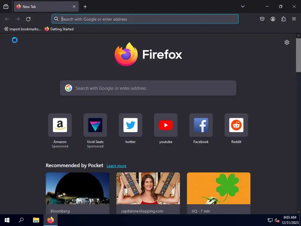Open the capitaloneshopping.com story thumbnail
The image size is (301, 226).
pos(148,188)
